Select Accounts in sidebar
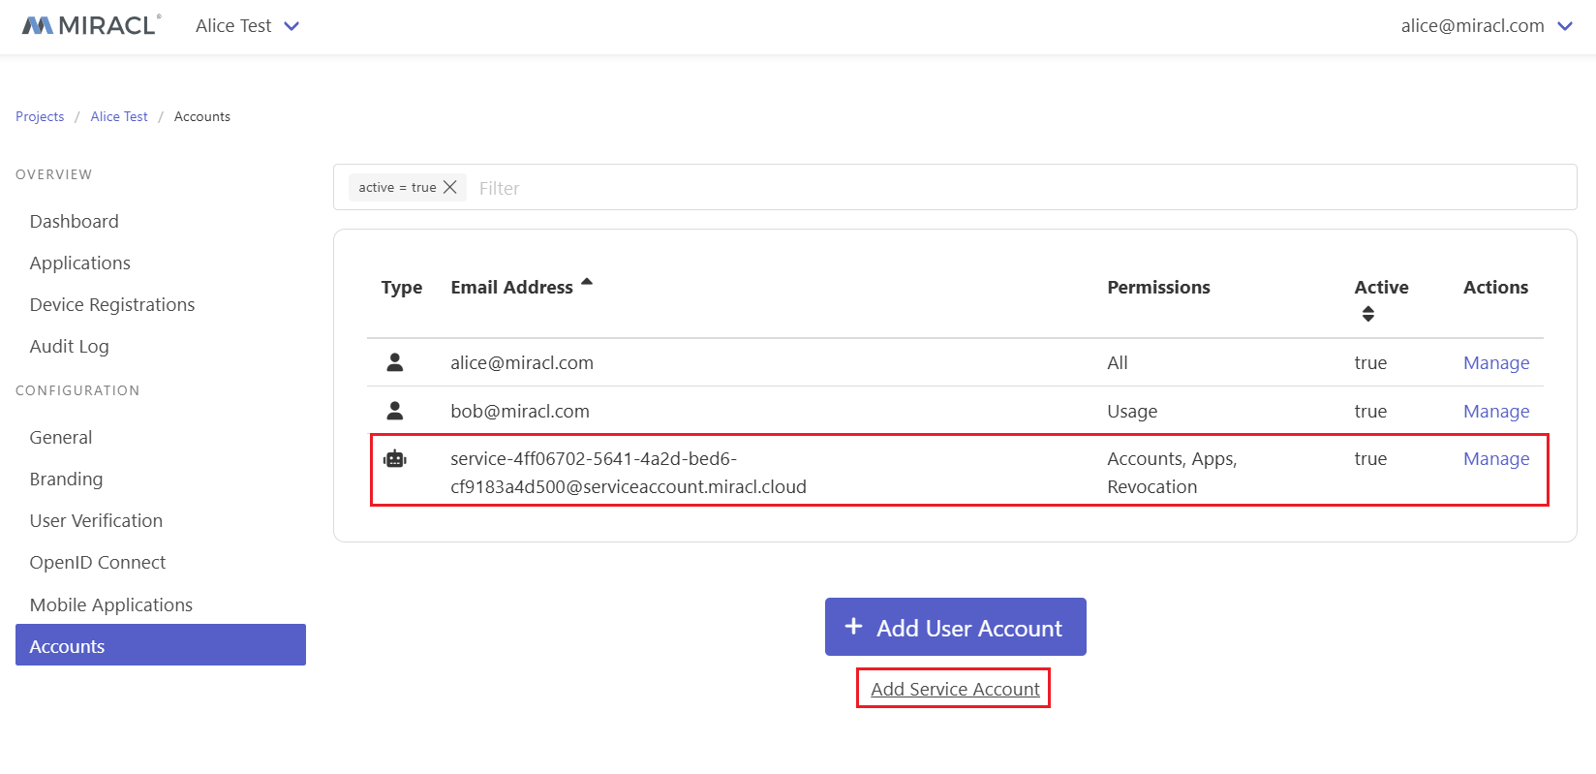The height and width of the screenshot is (774, 1596). (x=161, y=645)
